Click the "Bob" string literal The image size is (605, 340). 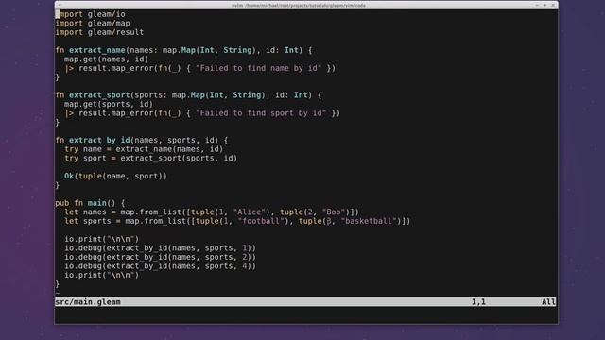click(334, 212)
